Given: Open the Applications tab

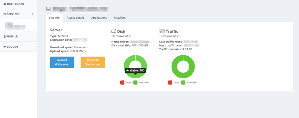Looking at the screenshot, I should 99,18.
